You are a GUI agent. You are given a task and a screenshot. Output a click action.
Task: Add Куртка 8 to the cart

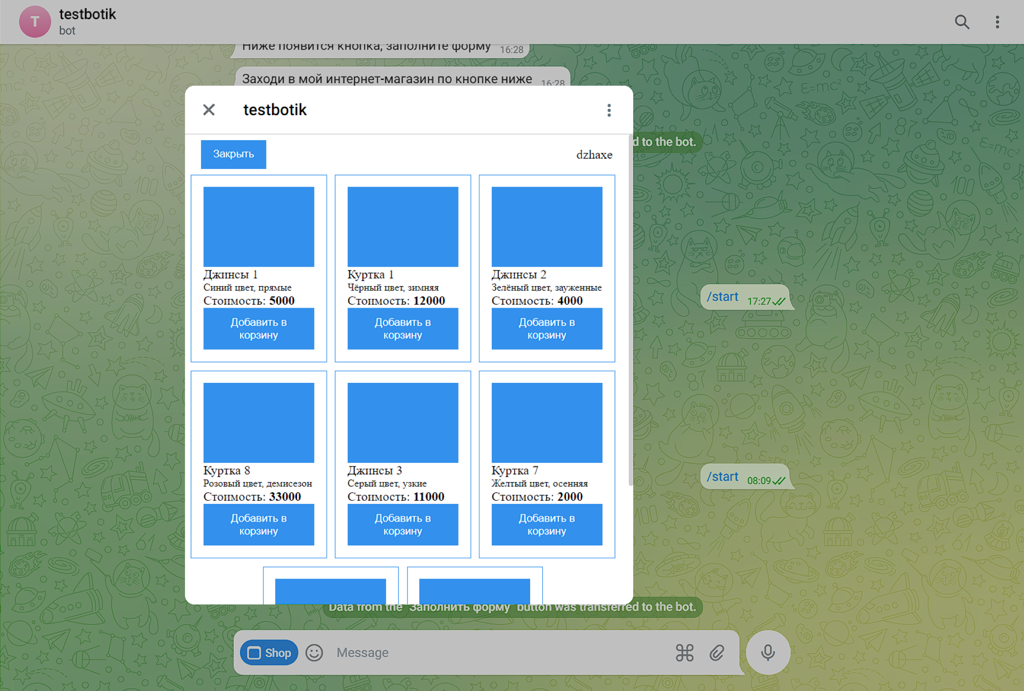coord(259,524)
